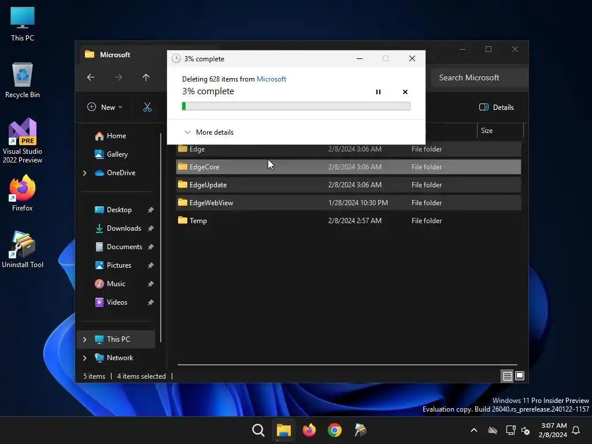
Task: Click the Microsoft link in delete dialog
Action: pos(271,79)
